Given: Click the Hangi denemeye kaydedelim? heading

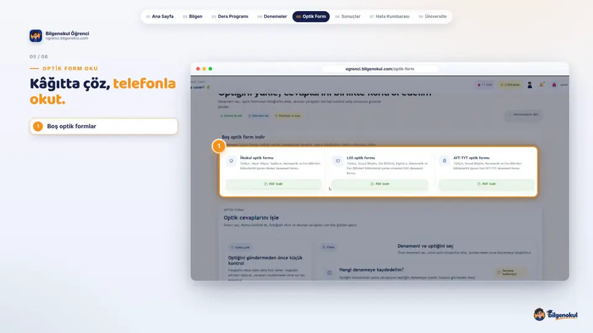Looking at the screenshot, I should coord(371,269).
